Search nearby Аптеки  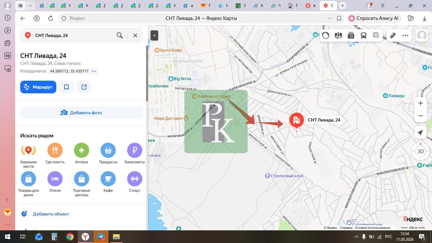82,153
